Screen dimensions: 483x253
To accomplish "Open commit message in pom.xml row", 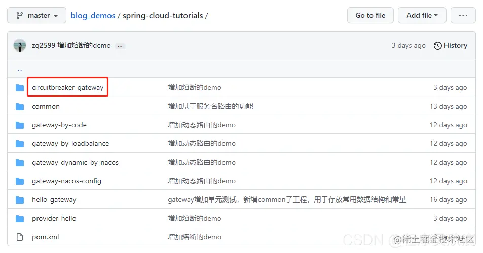I will pos(195,237).
